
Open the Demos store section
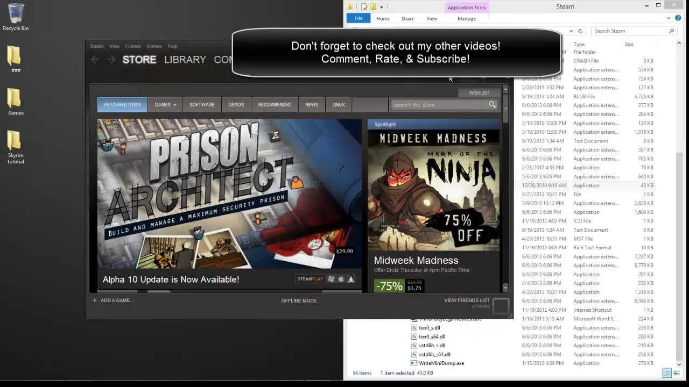(x=236, y=105)
